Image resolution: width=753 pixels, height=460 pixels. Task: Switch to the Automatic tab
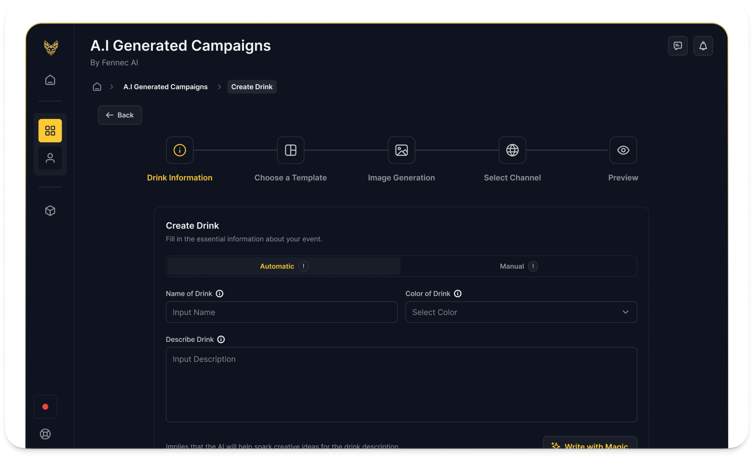[x=284, y=266]
